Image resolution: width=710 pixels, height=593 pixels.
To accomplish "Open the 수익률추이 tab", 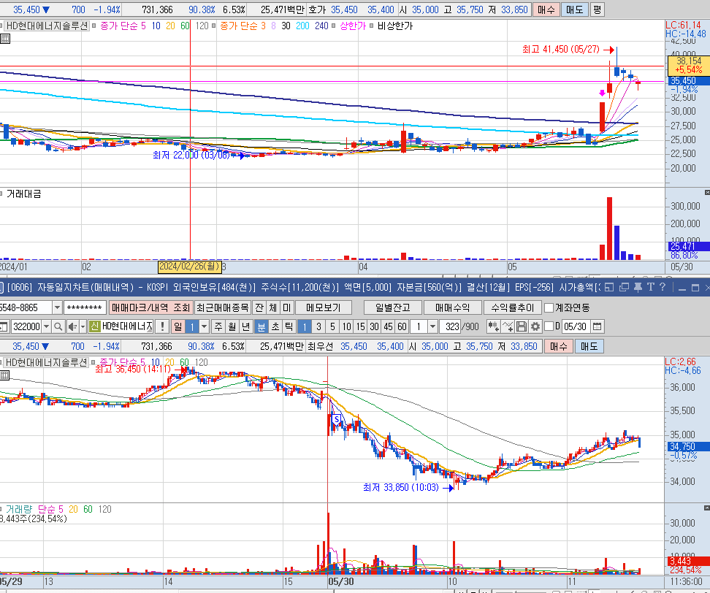I will coord(513,307).
